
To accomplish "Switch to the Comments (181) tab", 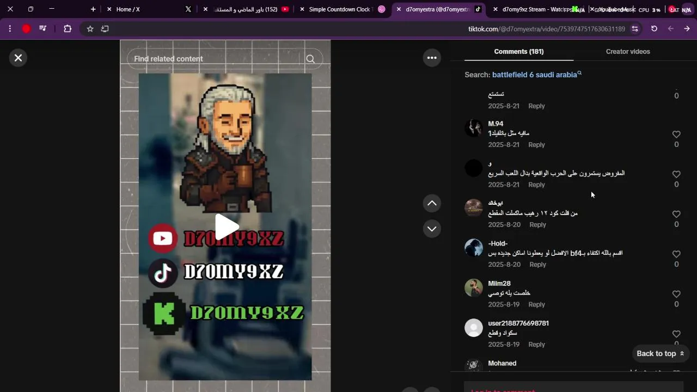I will coord(519,51).
